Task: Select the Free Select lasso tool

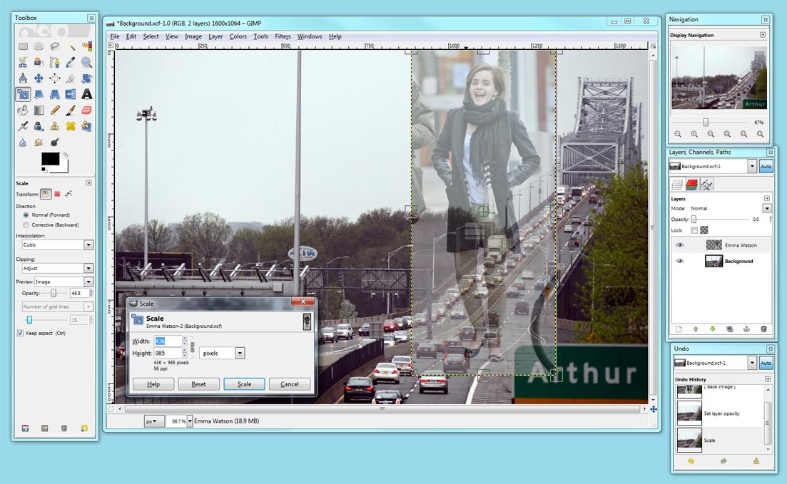Action: tap(55, 46)
